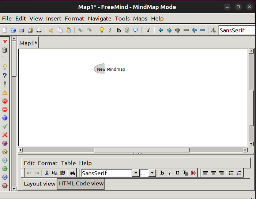Go to next map blue right arrow
Viewport: 256px width, 199px height.
tap(169, 30)
